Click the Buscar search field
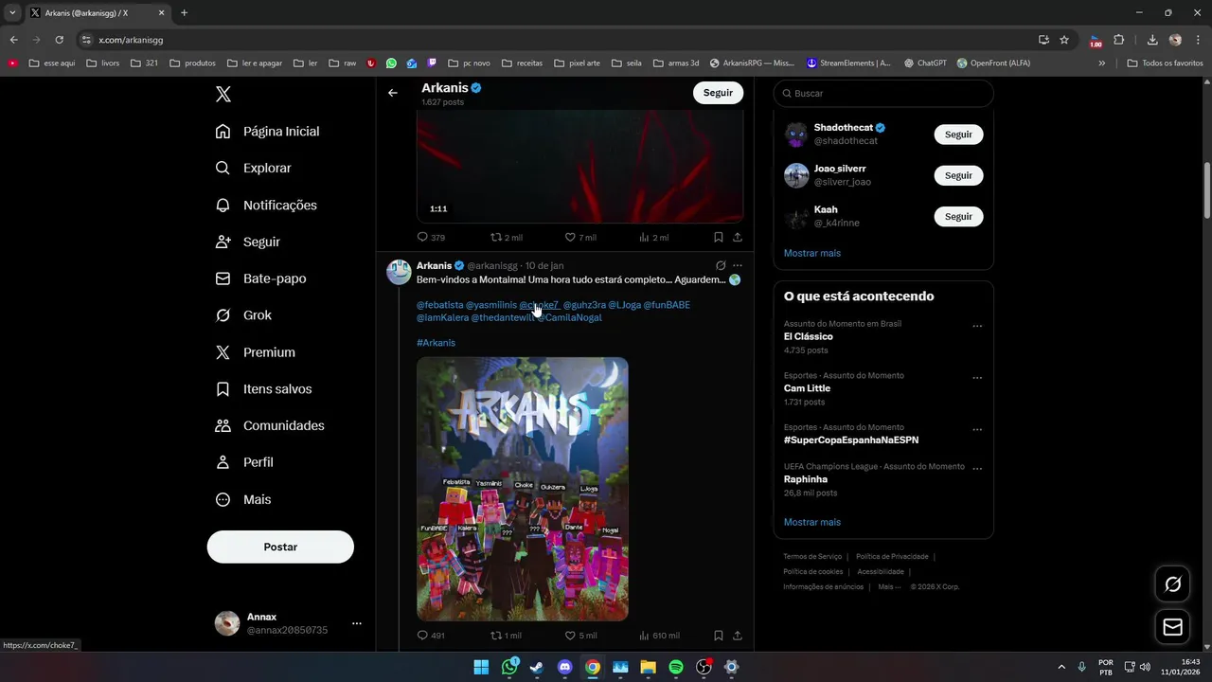The image size is (1212, 682). (x=883, y=93)
